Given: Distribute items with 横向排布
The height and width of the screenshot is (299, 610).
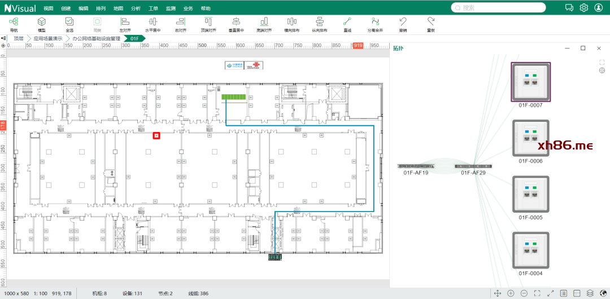Looking at the screenshot, I should pos(292,24).
